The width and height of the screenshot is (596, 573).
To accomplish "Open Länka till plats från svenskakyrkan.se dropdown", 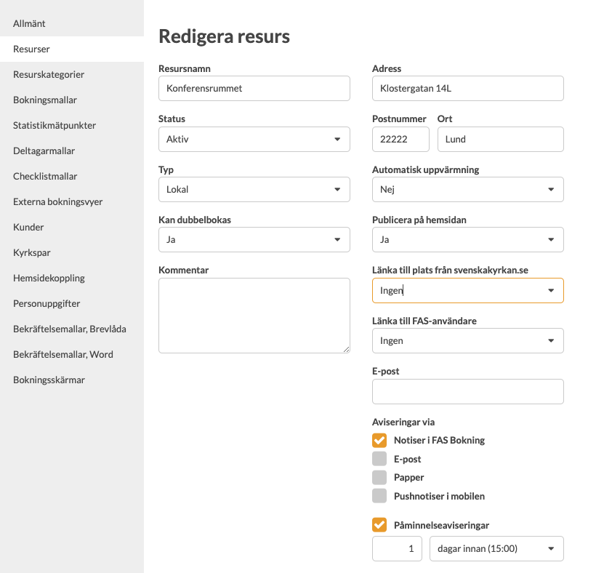I will coord(468,290).
